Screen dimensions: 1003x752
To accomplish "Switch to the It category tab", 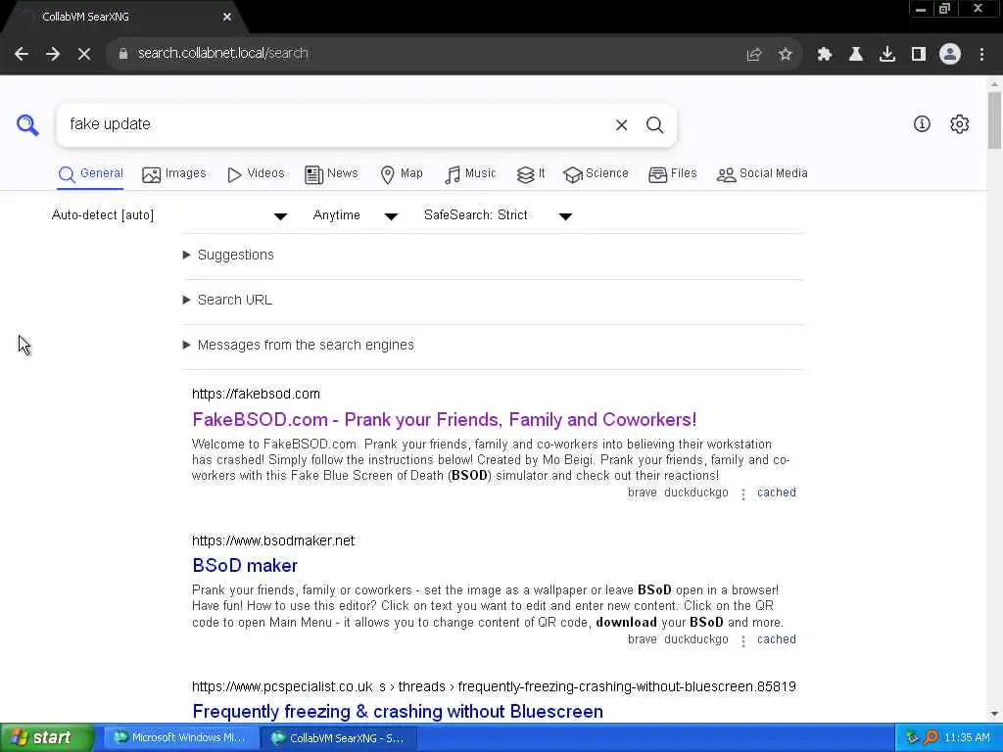I will pos(531,174).
